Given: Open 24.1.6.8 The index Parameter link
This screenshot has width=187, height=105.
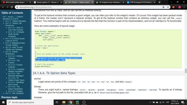Looking at the screenshot, I should point(15,88).
